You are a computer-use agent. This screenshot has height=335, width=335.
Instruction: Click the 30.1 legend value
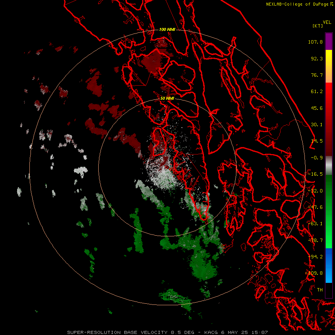click(x=317, y=125)
